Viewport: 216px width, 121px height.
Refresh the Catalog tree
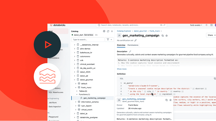(108, 31)
